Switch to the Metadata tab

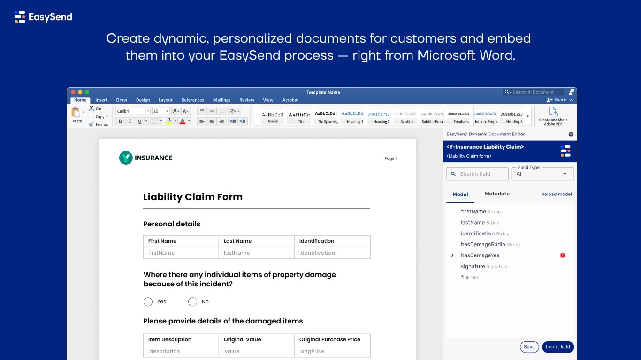[497, 194]
